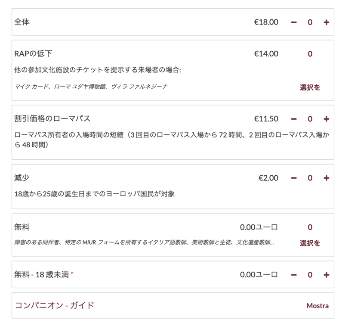Click the €18.00 price of 全体

pos(266,22)
